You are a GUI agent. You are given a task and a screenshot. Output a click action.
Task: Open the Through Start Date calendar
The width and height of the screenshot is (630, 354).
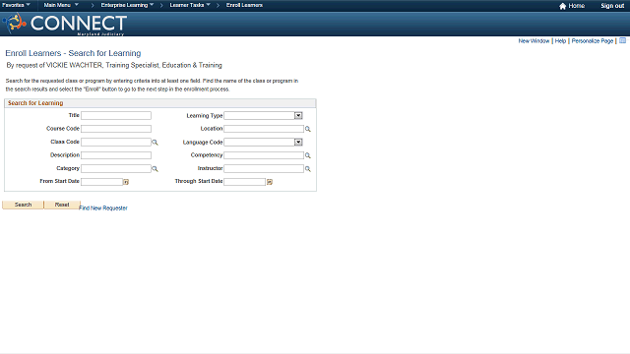point(270,182)
